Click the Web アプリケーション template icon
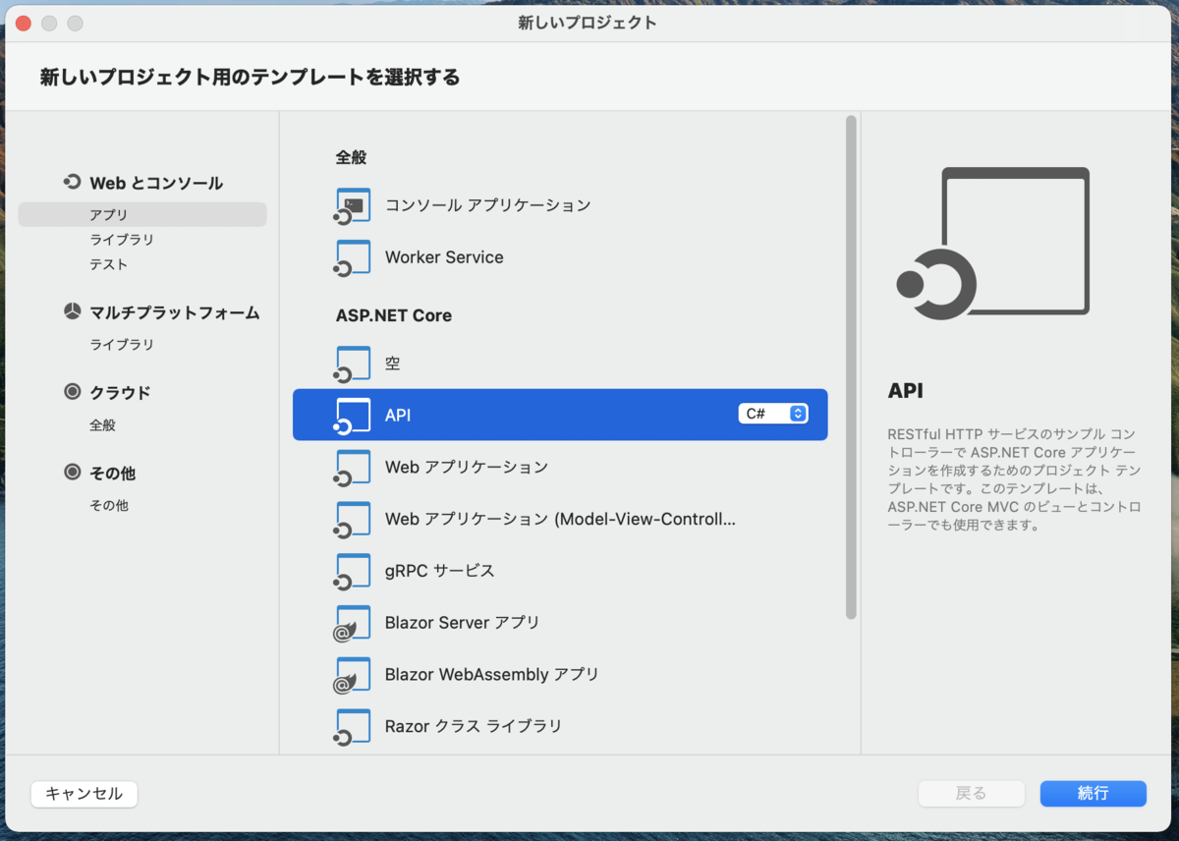 (x=352, y=467)
